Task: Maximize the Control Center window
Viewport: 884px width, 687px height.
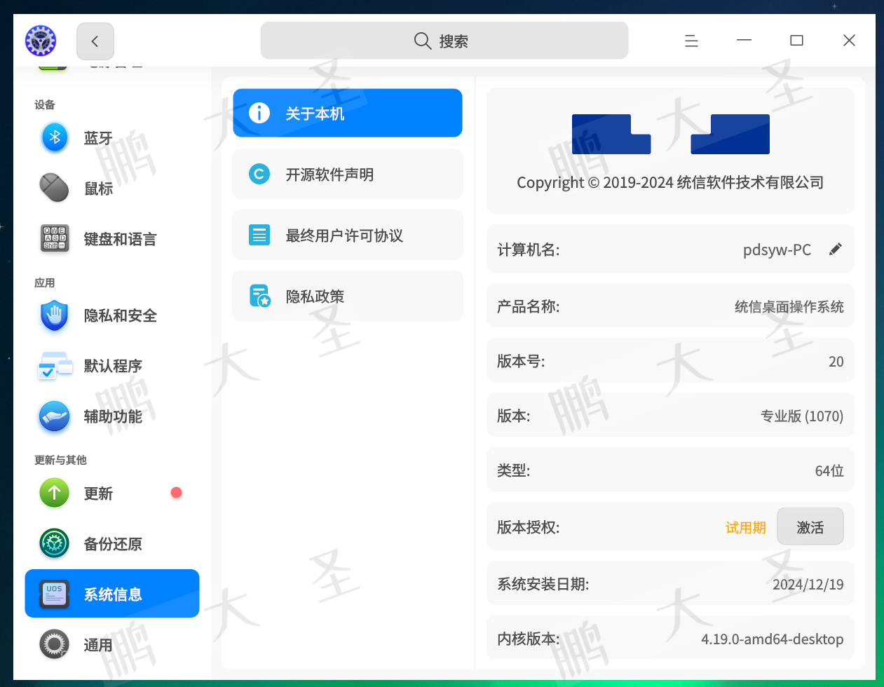Action: (x=796, y=41)
